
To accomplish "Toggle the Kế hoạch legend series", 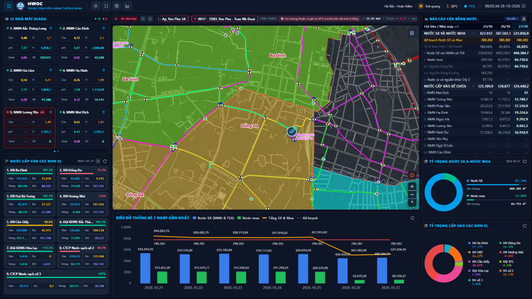I will coord(308,218).
